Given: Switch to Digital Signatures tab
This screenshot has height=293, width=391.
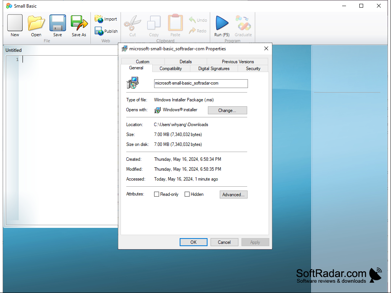Looking at the screenshot, I should 214,69.
